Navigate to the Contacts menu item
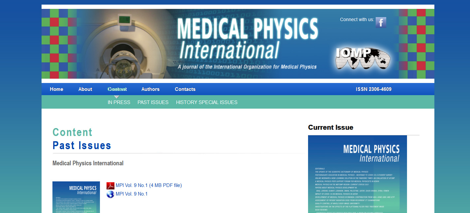The width and height of the screenshot is (470, 213). tap(185, 89)
